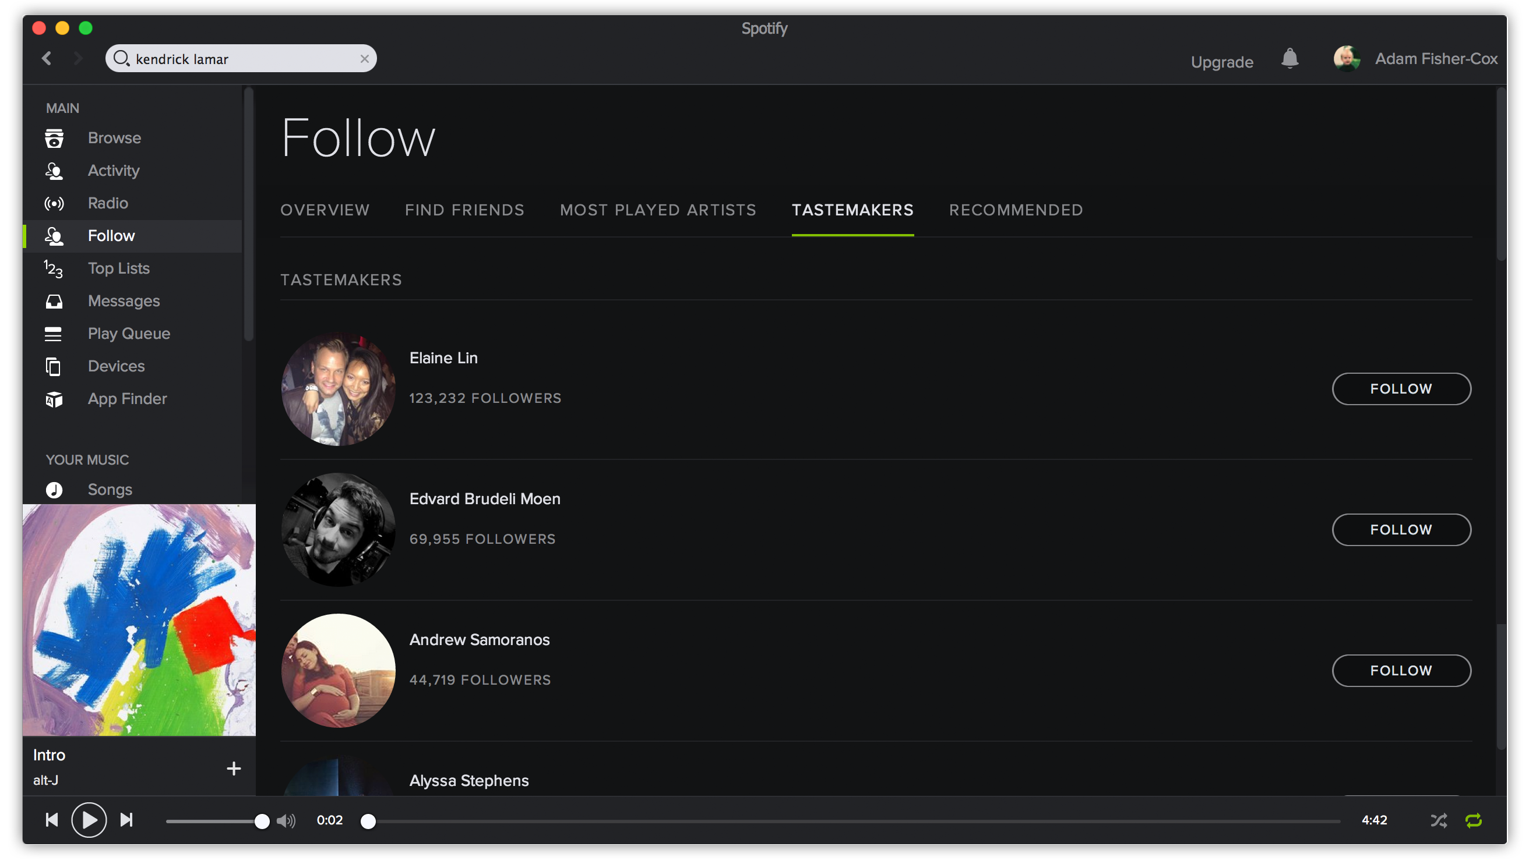
Task: Open the Most Played Artists tab
Action: pyautogui.click(x=658, y=210)
